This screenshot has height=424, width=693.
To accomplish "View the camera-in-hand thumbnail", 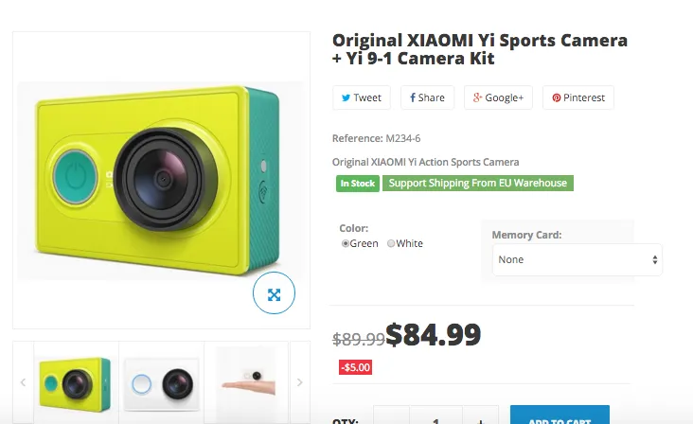I will click(x=245, y=382).
